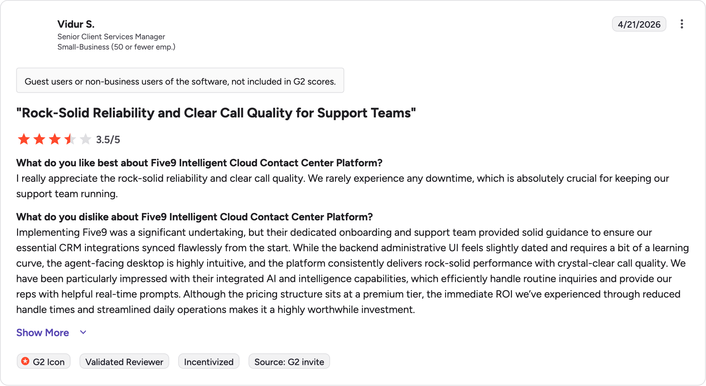Click the Small-Business company size text
706x386 pixels.
pyautogui.click(x=116, y=47)
